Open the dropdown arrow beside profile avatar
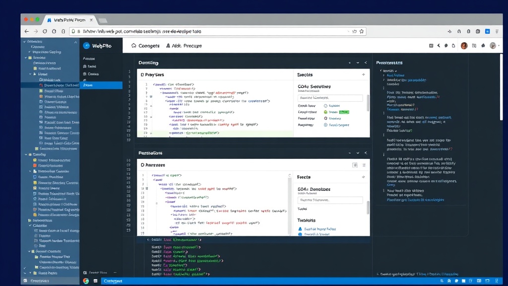 coord(499,46)
